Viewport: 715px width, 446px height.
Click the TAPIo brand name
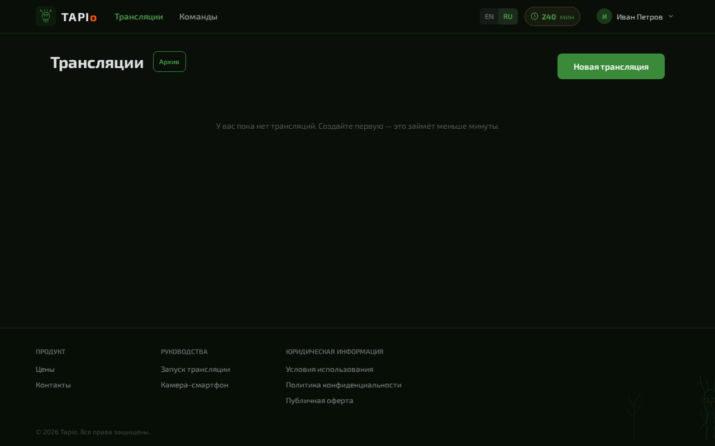(79, 17)
